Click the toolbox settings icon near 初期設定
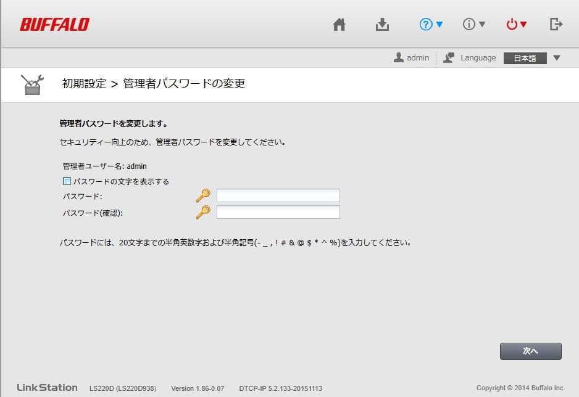The width and height of the screenshot is (579, 397). [x=32, y=82]
